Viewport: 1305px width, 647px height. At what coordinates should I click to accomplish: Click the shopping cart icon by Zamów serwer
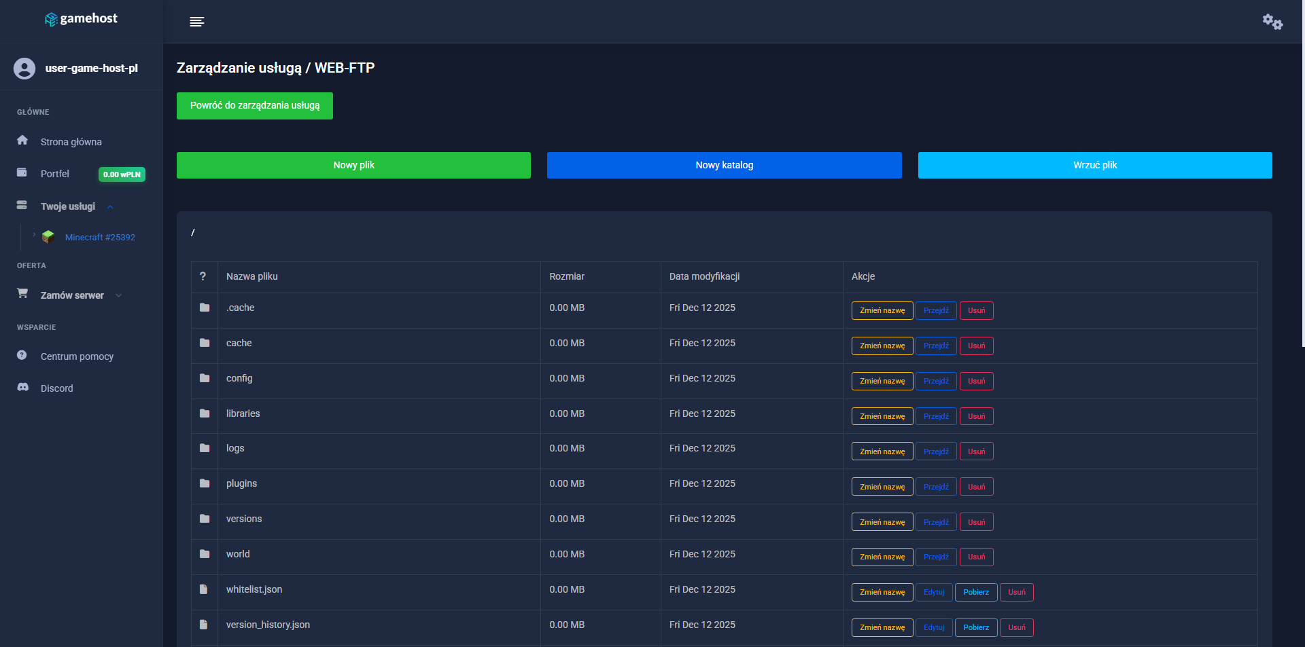(x=22, y=293)
